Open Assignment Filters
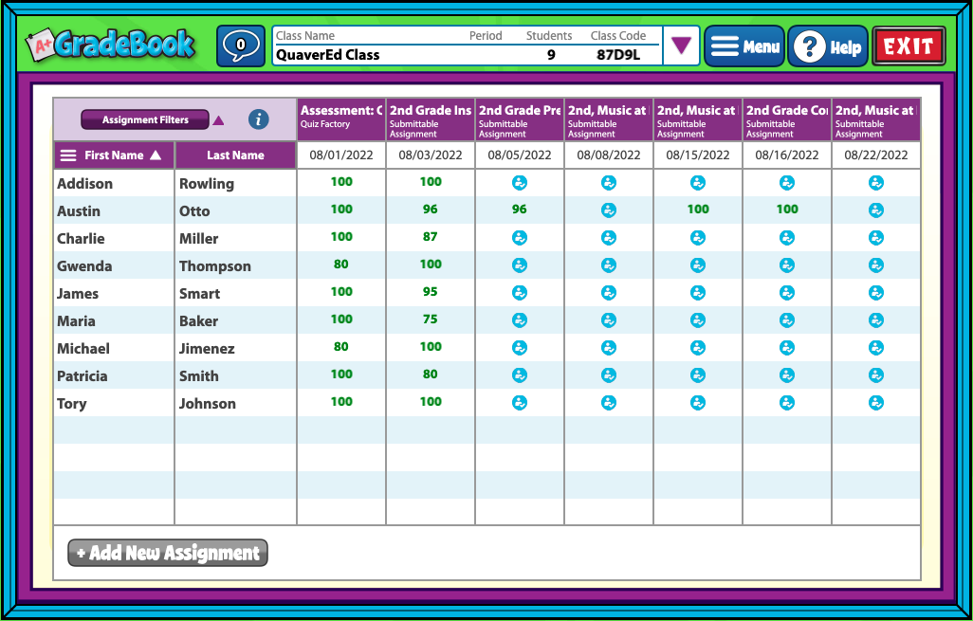 (x=145, y=119)
